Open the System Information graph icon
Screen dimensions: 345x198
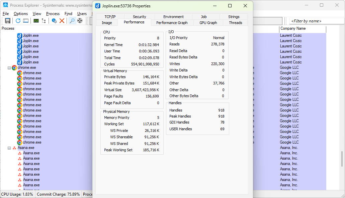[36, 21]
